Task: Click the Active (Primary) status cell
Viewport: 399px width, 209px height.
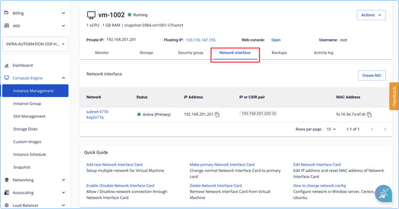Action: (x=154, y=115)
